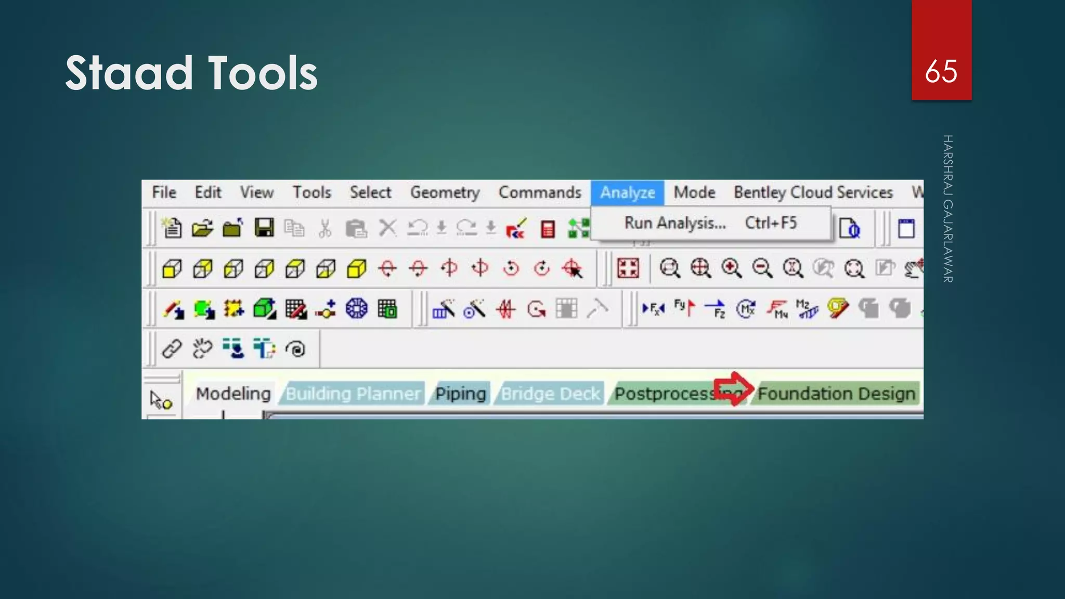Click the highlighted Analyze menu
This screenshot has height=599, width=1065.
point(627,193)
